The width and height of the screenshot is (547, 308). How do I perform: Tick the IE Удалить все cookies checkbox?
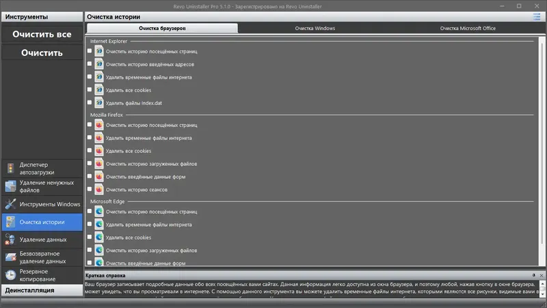click(x=90, y=89)
